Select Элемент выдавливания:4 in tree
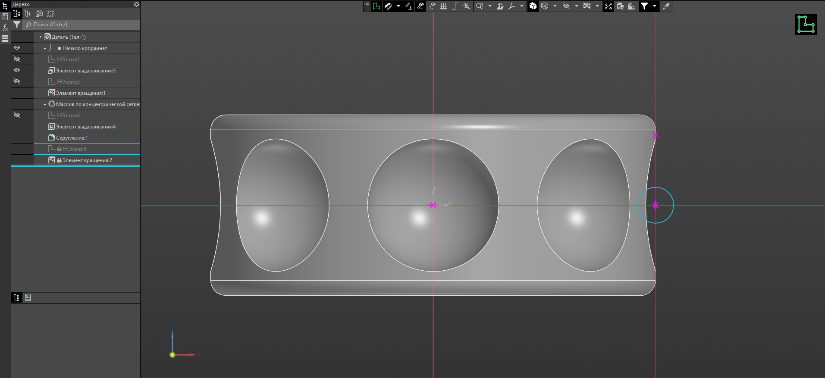825x378 pixels. click(x=87, y=127)
